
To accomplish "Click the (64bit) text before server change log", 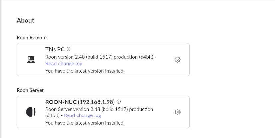I will pos(53,115).
